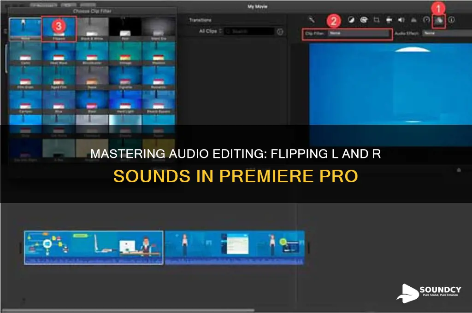The image size is (472, 313).
Task: Choose the Cartoon filter
Action: coord(25,102)
